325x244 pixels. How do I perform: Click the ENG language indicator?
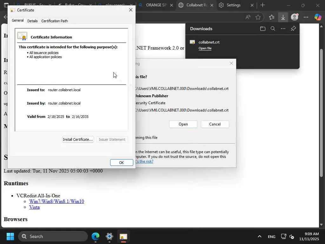pos(272,236)
